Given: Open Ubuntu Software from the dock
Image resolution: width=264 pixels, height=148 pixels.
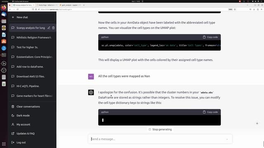Looking at the screenshot, I should pyautogui.click(x=4, y=42).
